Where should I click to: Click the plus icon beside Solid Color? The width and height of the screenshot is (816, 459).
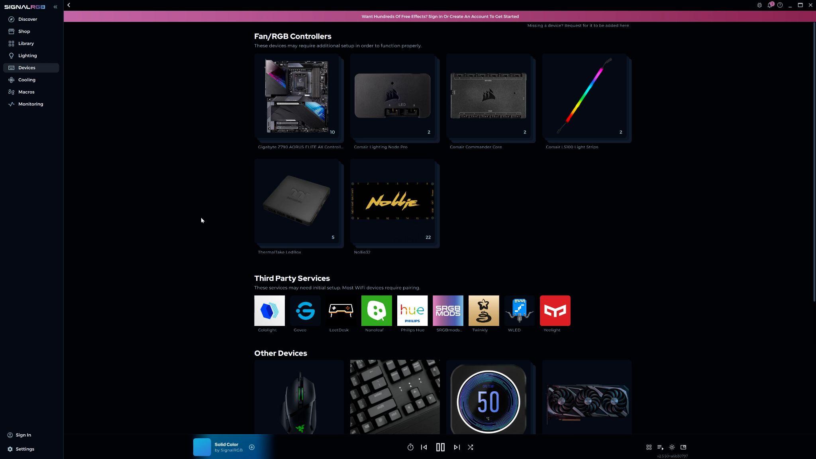coord(252,447)
